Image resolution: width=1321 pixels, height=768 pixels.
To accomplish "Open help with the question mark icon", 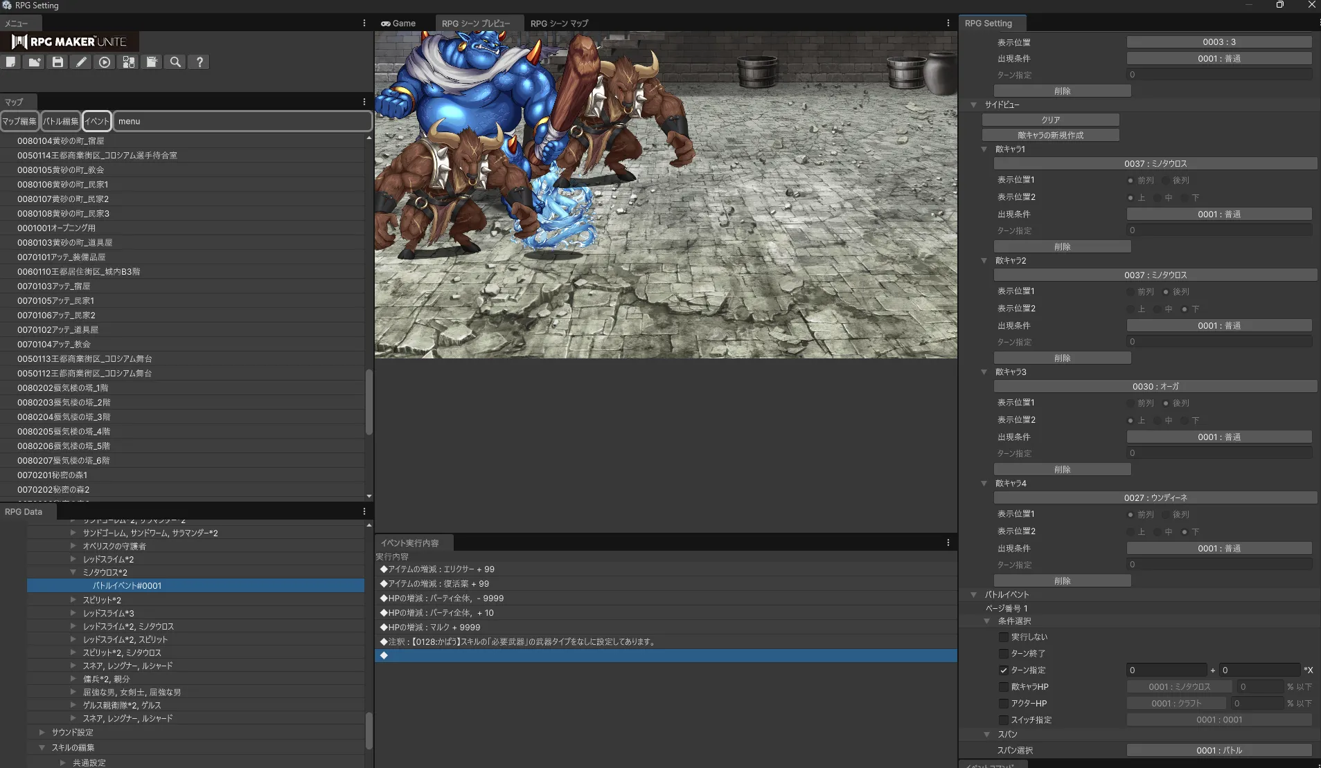I will pyautogui.click(x=200, y=62).
